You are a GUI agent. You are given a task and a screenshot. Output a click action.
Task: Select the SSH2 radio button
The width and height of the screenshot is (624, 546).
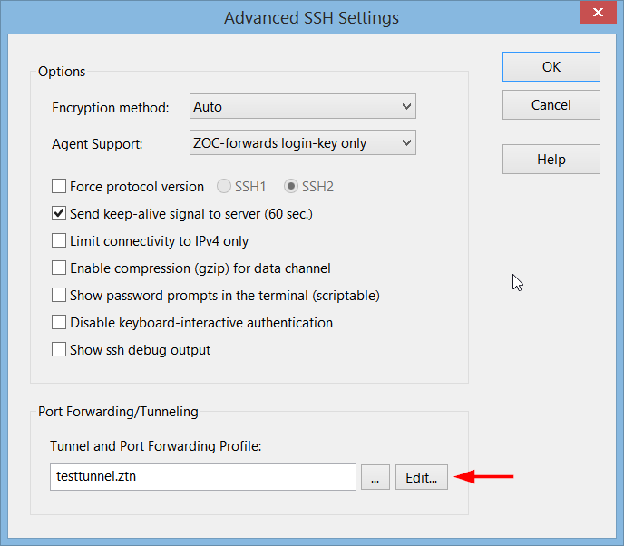pyautogui.click(x=291, y=187)
